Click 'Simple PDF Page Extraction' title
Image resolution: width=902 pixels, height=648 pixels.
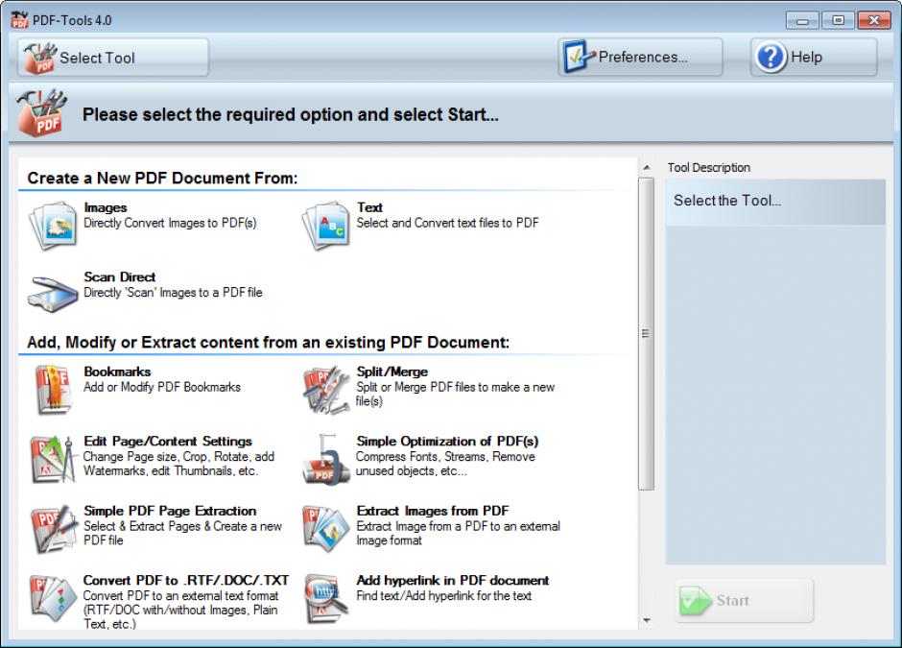(170, 511)
